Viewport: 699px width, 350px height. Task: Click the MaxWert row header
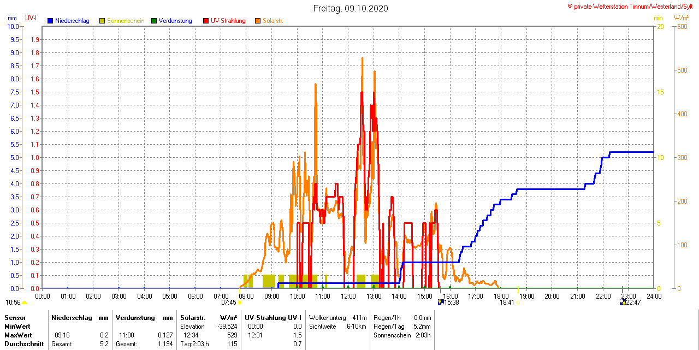(19, 335)
